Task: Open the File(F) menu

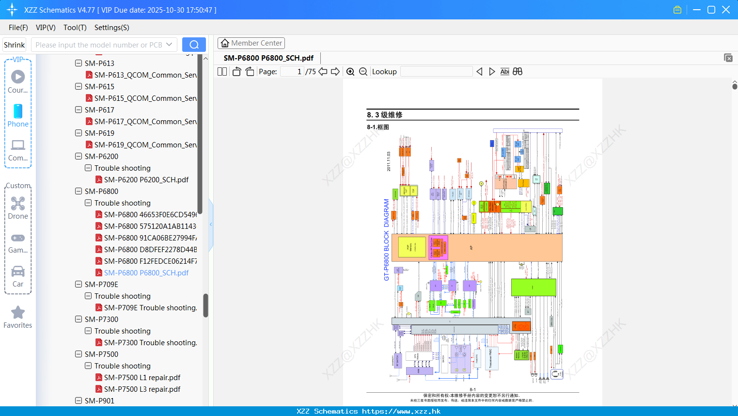Action: click(18, 28)
